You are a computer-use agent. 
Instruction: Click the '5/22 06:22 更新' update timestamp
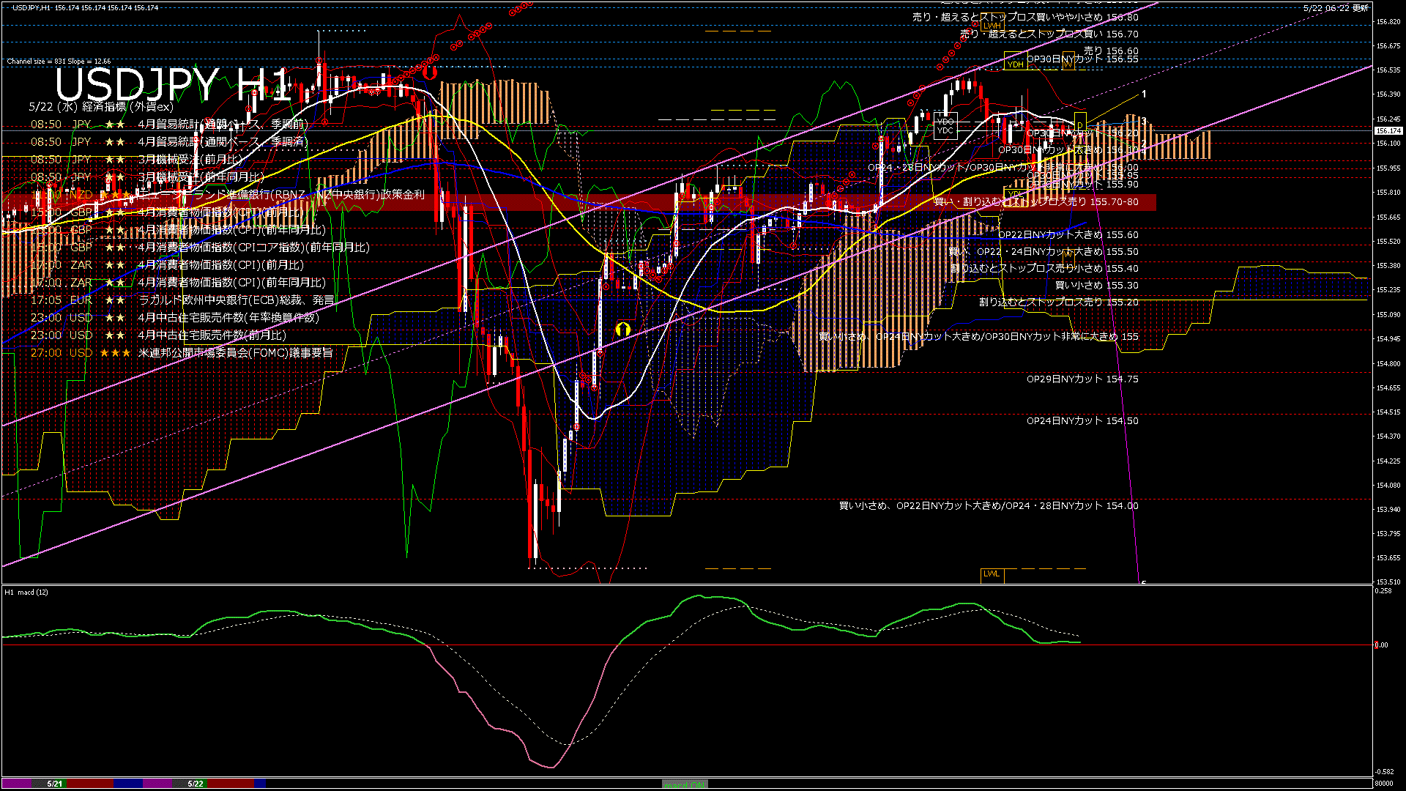(1336, 8)
